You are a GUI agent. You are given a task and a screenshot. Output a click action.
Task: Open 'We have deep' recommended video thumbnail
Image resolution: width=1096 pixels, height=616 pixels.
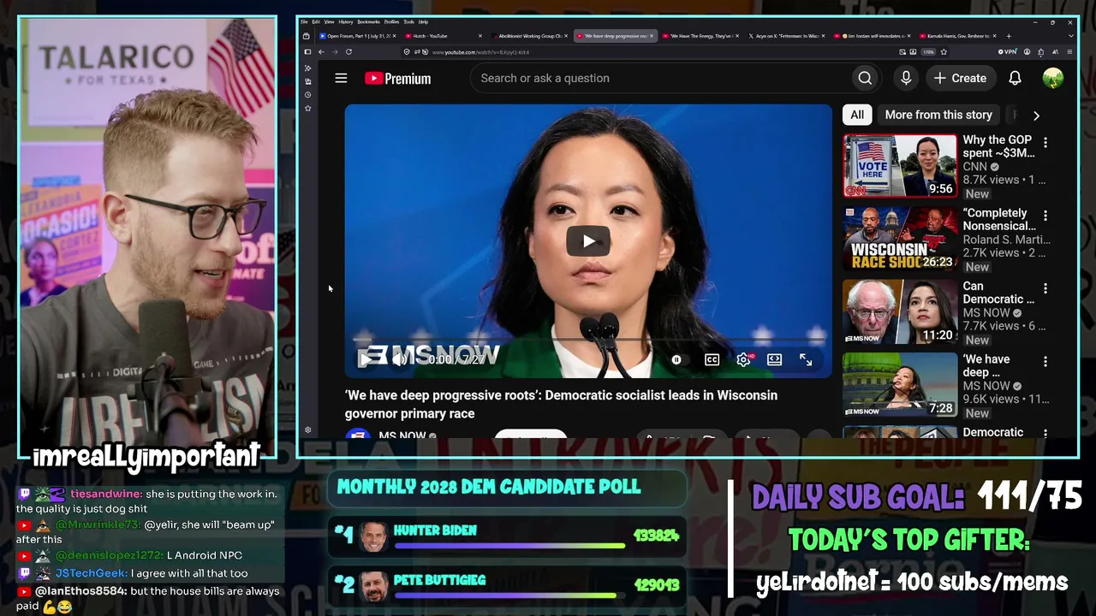(900, 385)
